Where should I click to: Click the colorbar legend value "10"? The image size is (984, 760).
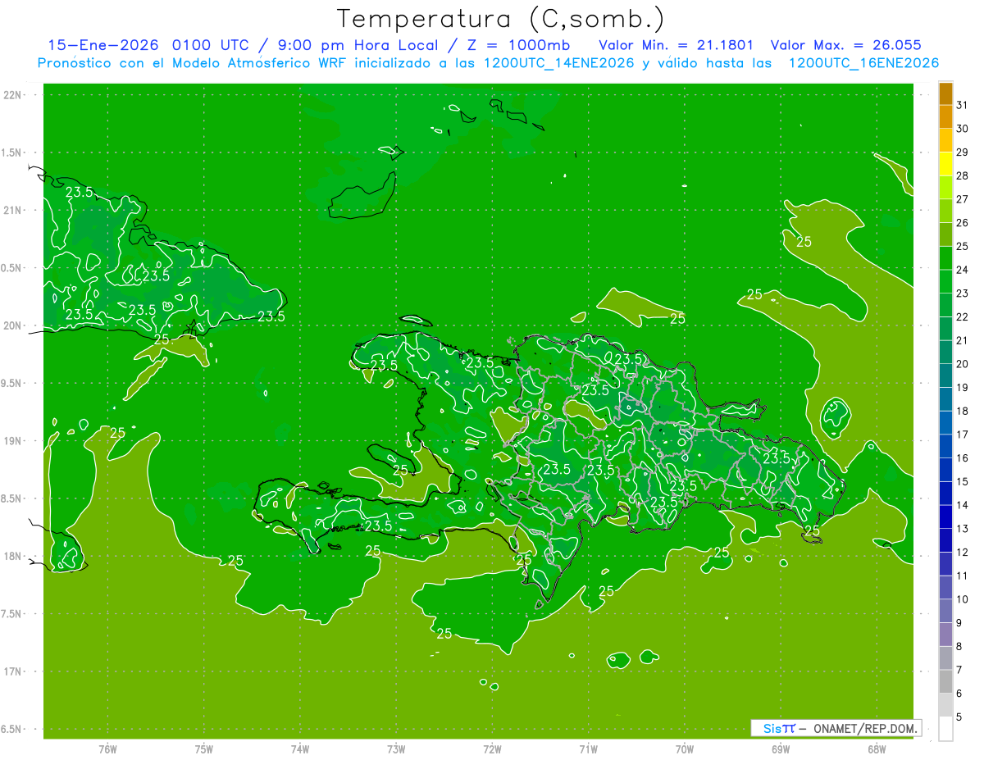pyautogui.click(x=962, y=599)
